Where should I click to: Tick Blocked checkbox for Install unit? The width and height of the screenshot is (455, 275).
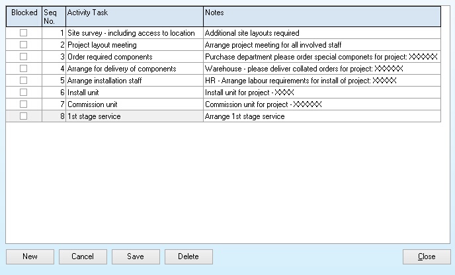click(x=24, y=93)
